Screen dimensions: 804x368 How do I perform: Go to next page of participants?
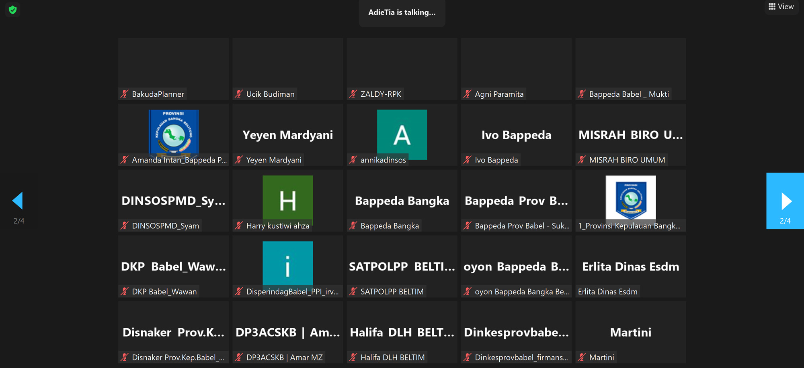tap(785, 201)
